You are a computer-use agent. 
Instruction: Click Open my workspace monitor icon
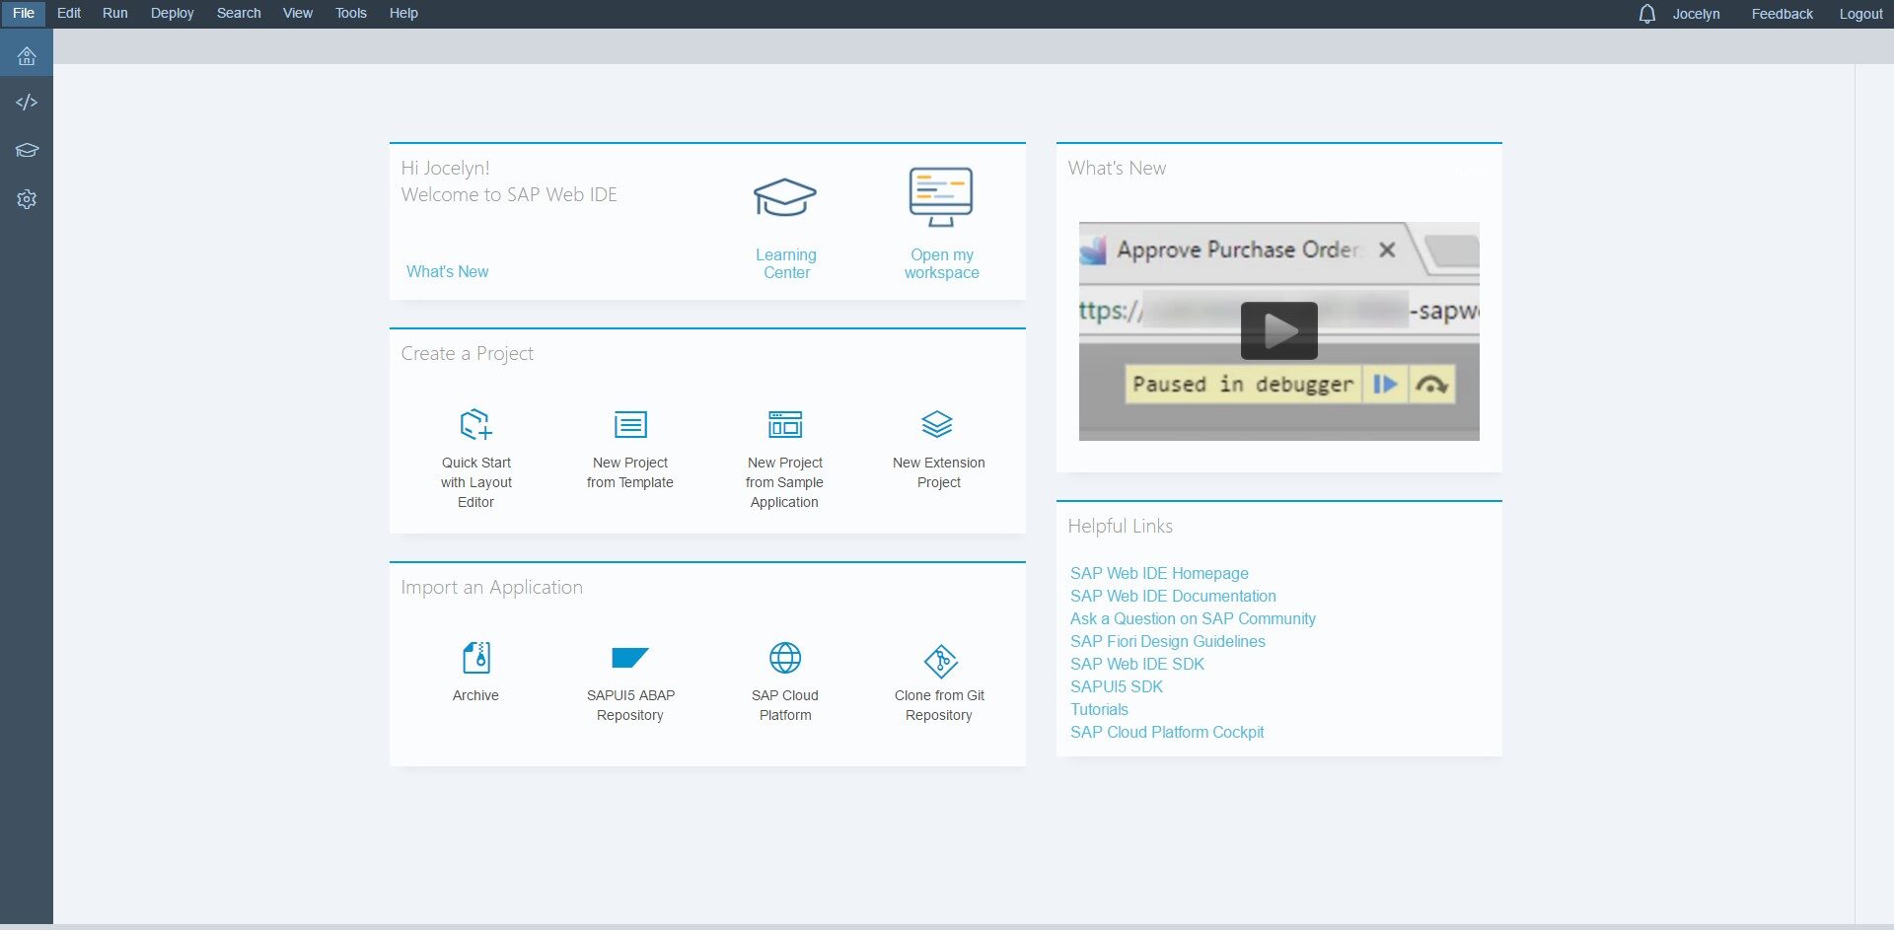(x=940, y=197)
